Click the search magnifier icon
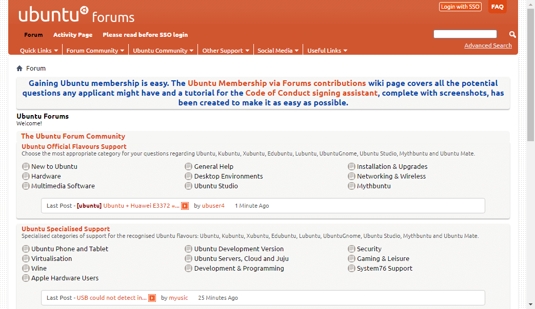The image size is (535, 309). (x=512, y=34)
